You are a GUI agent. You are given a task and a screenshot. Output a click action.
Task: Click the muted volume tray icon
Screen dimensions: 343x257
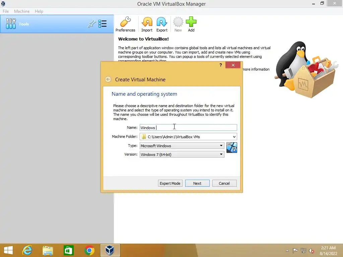point(312,251)
